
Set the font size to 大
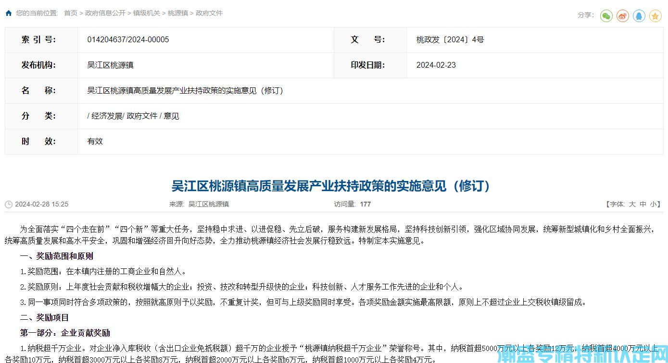(x=632, y=204)
